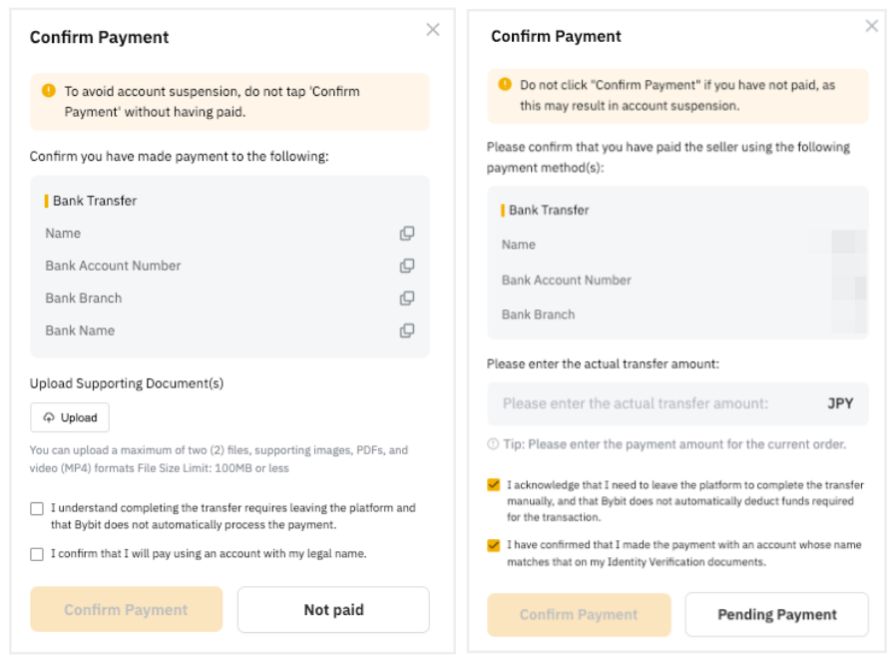Click the JPY currency label in the amount field
Image resolution: width=892 pixels, height=659 pixels.
point(840,404)
